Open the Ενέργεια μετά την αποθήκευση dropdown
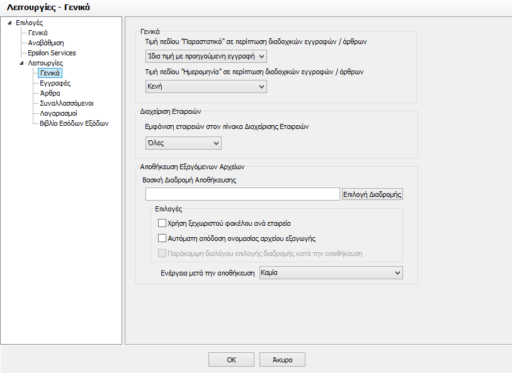Viewport: 512px width, 373px height. tap(331, 272)
